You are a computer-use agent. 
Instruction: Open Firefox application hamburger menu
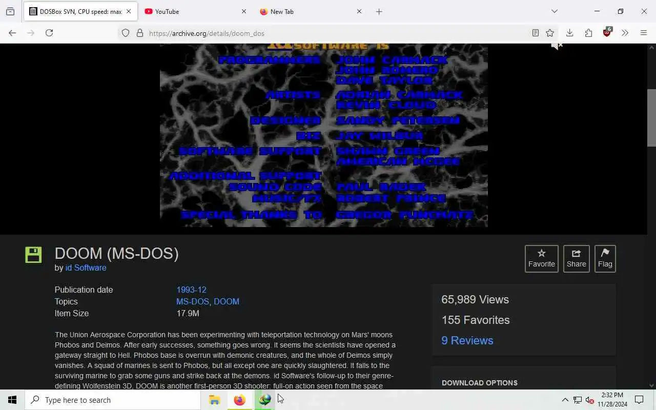644,33
